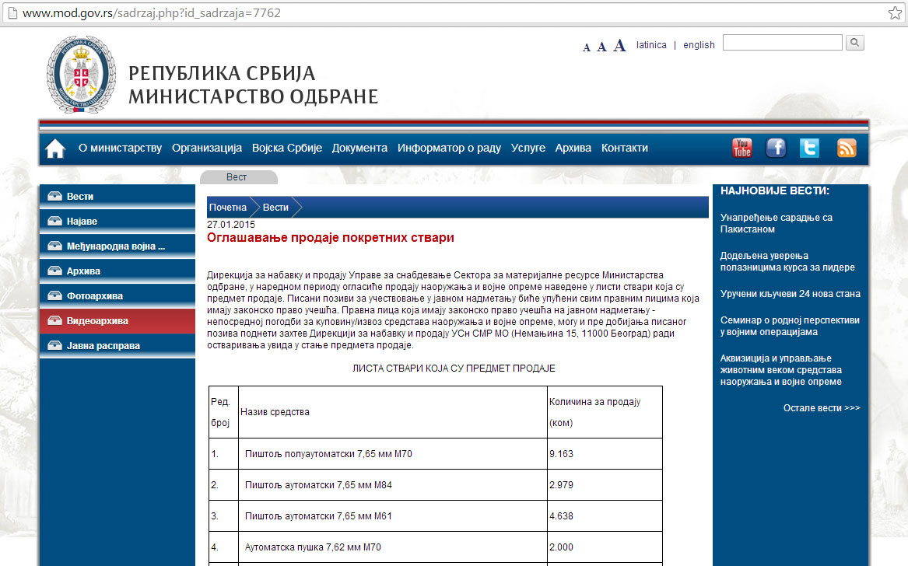Bookmark this page with the star icon
Viewport: 908px width, 566px height.
pos(895,12)
